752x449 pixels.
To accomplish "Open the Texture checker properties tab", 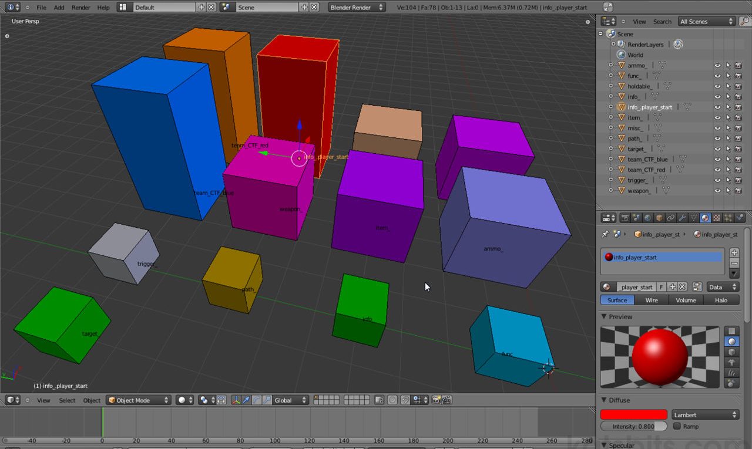I will pos(717,218).
